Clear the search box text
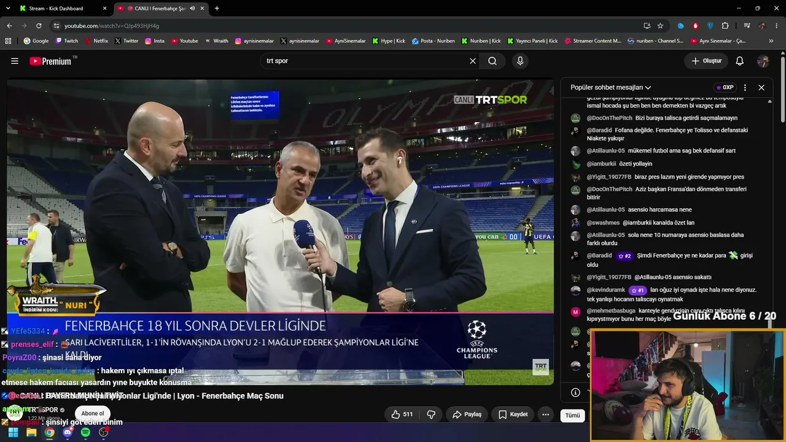 [473, 61]
